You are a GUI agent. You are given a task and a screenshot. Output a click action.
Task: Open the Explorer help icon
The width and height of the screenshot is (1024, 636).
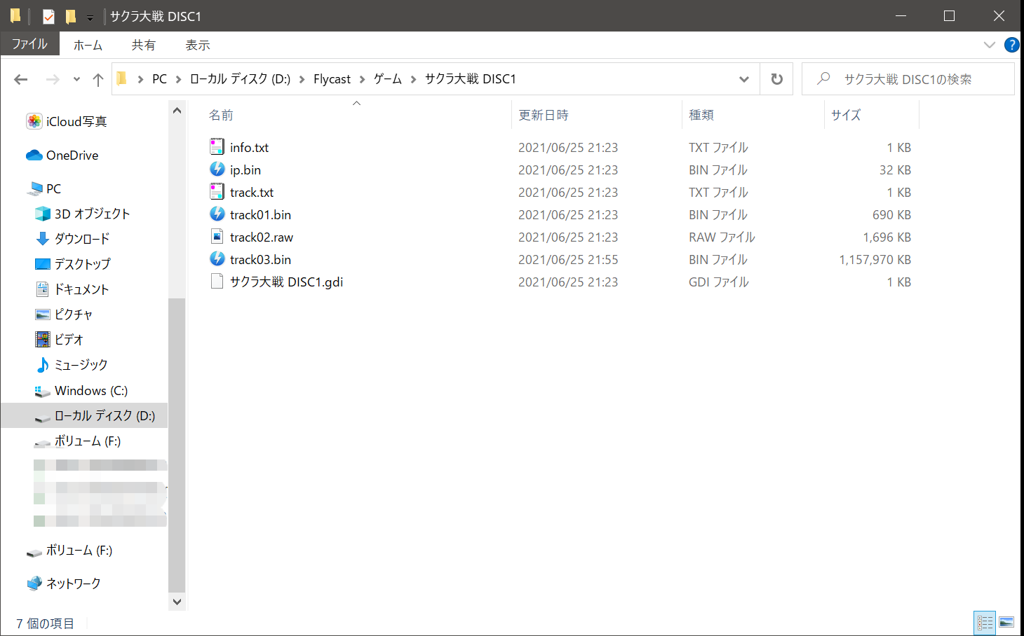tap(1011, 45)
